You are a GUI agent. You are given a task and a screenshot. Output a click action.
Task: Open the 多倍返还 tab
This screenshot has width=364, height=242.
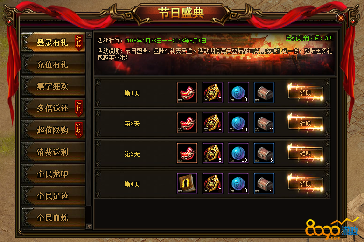pyautogui.click(x=53, y=108)
